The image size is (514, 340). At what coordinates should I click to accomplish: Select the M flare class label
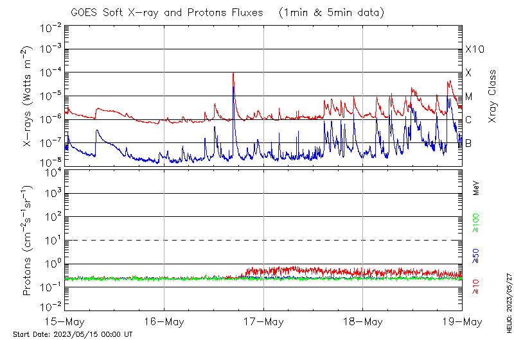[469, 97]
